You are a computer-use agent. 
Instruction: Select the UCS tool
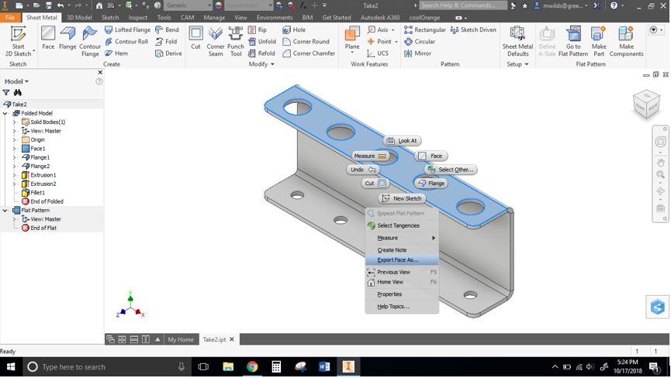coord(378,53)
